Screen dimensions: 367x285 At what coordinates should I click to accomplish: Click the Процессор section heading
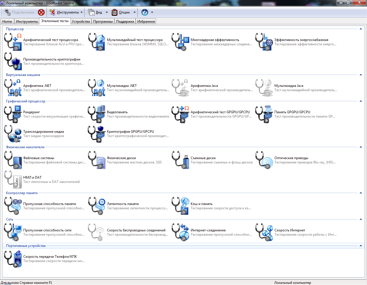tap(15, 29)
